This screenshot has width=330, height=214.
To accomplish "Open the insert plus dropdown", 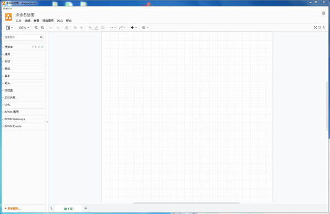I will (134, 27).
